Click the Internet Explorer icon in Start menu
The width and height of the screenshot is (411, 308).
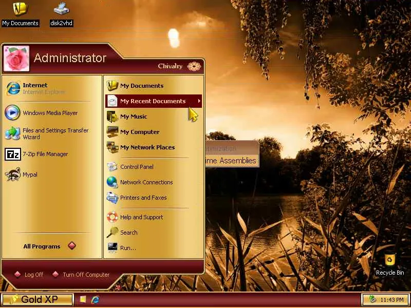click(13, 88)
